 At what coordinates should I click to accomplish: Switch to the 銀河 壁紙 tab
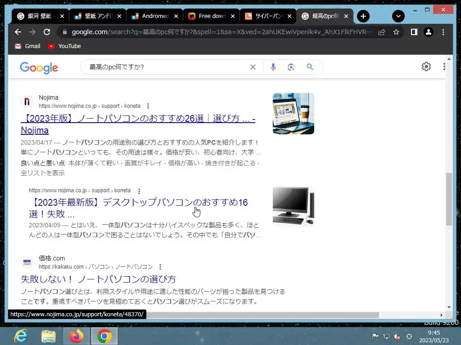(x=36, y=16)
